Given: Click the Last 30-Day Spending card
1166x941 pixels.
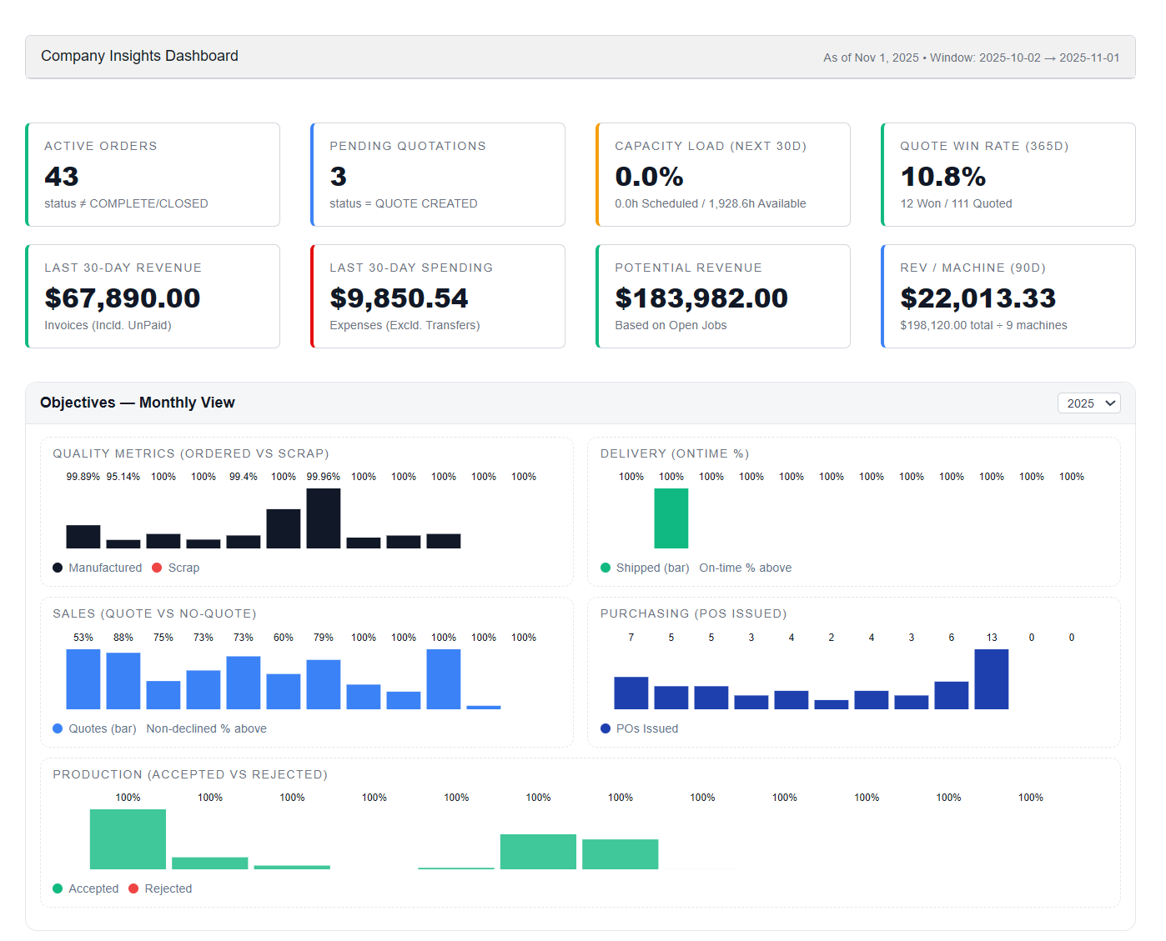Looking at the screenshot, I should click(x=439, y=297).
